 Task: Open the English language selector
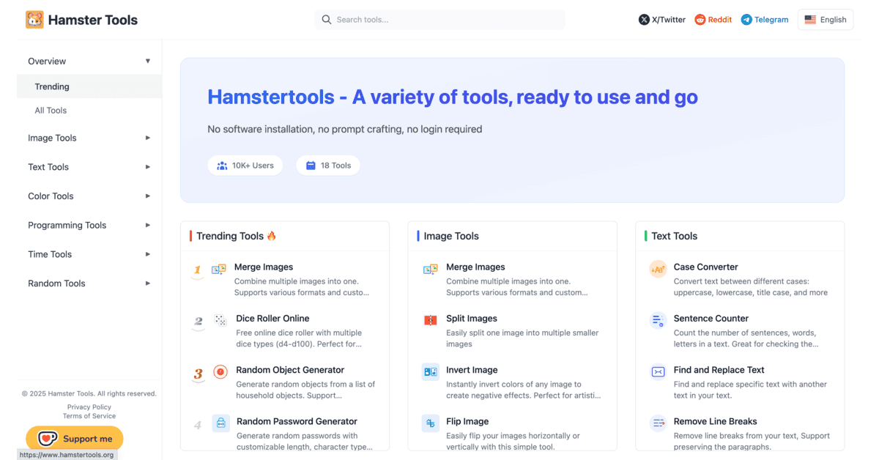tap(826, 20)
